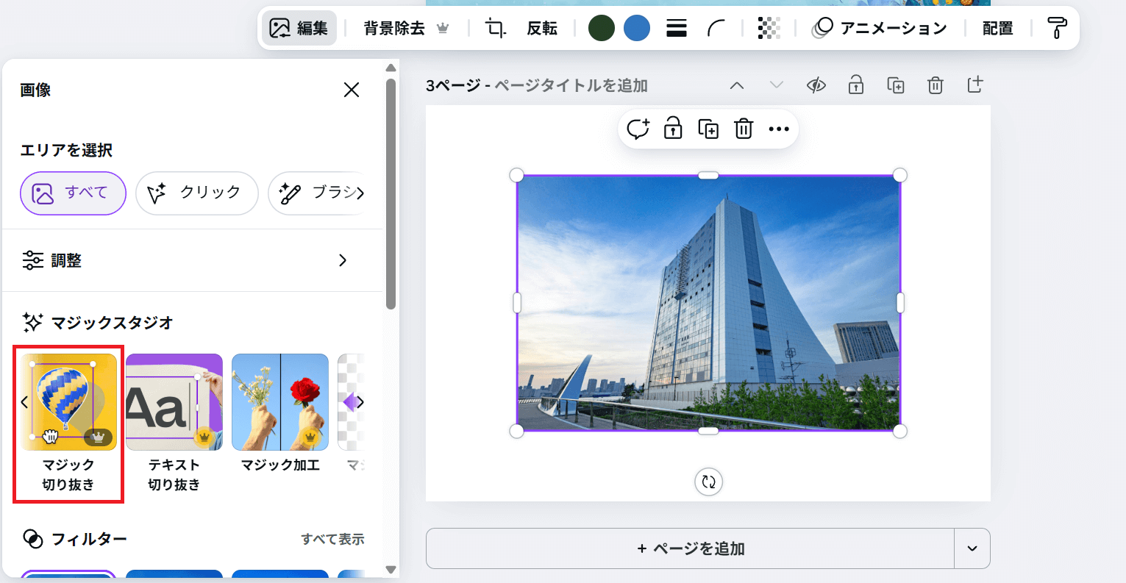Move page up with chevron icon
The width and height of the screenshot is (1126, 583).
(737, 85)
